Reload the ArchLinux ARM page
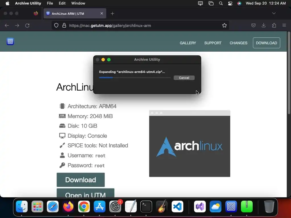291x218 pixels. 27,25
